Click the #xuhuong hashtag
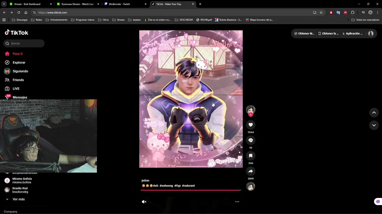This screenshot has width=382, height=214. point(166,186)
